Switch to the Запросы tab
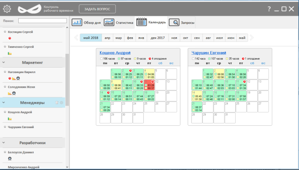299x170 pixels. pos(182,22)
